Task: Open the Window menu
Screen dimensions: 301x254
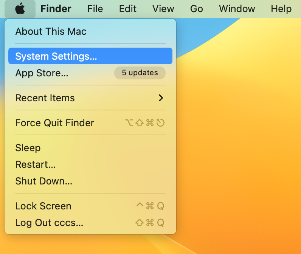Action: coord(237,9)
